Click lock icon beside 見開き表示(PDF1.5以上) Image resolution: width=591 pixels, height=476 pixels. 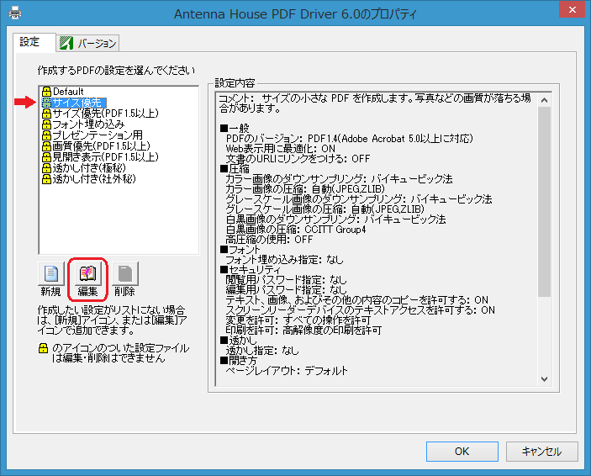tap(46, 157)
